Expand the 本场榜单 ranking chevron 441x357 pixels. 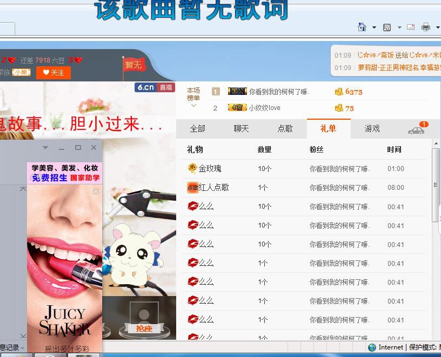pyautogui.click(x=193, y=106)
